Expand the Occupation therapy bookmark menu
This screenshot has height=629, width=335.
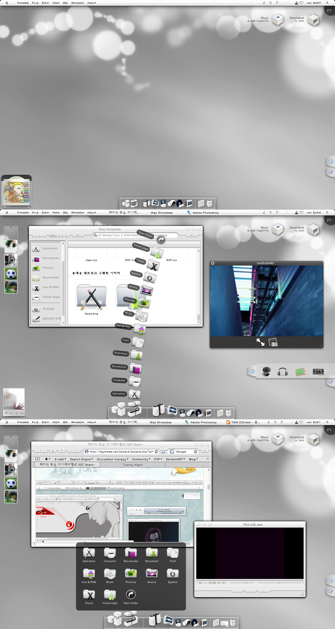[x=113, y=459]
